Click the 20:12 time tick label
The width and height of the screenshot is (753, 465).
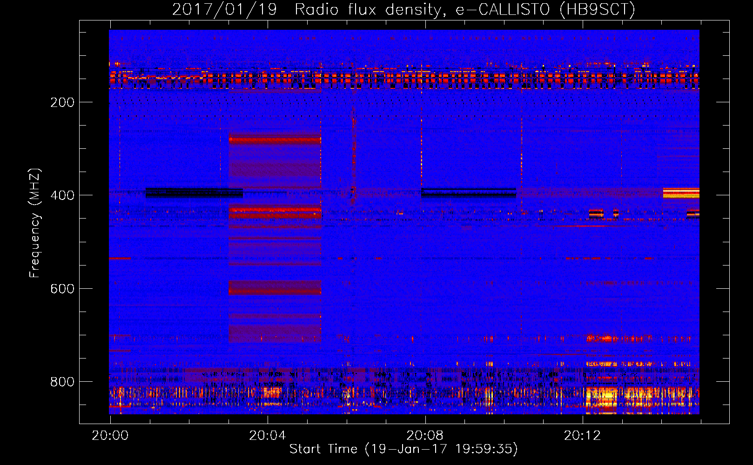point(582,436)
